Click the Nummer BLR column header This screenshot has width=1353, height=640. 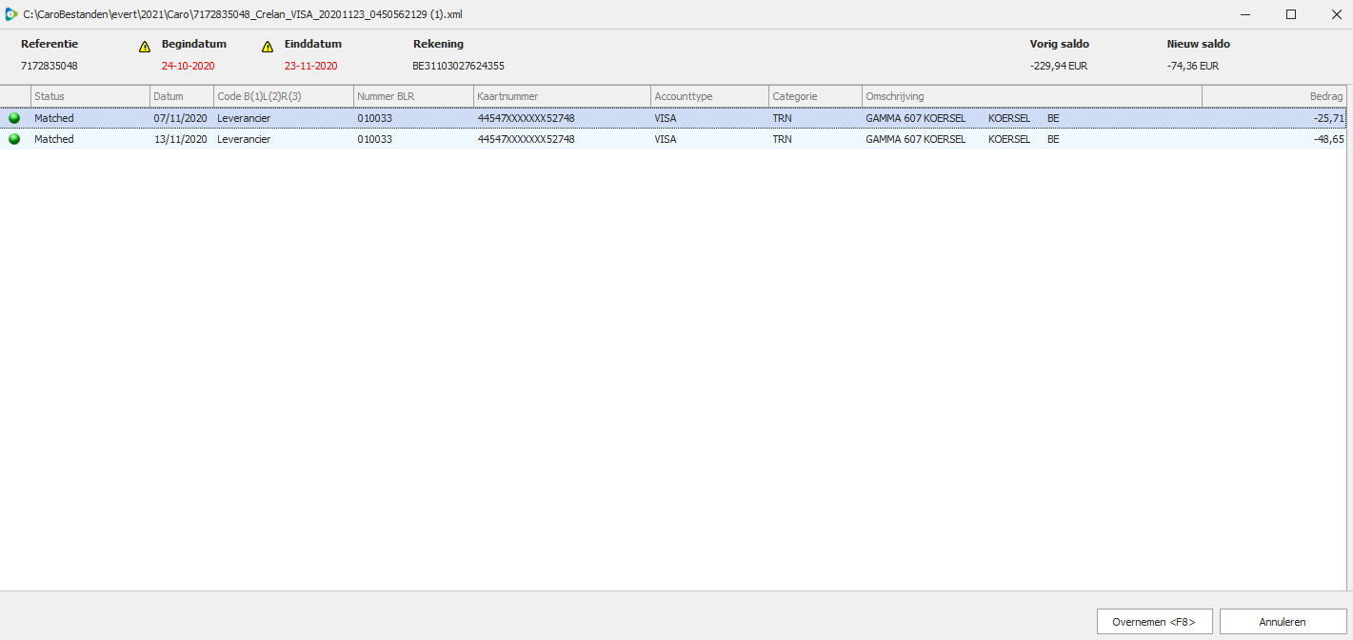click(413, 96)
